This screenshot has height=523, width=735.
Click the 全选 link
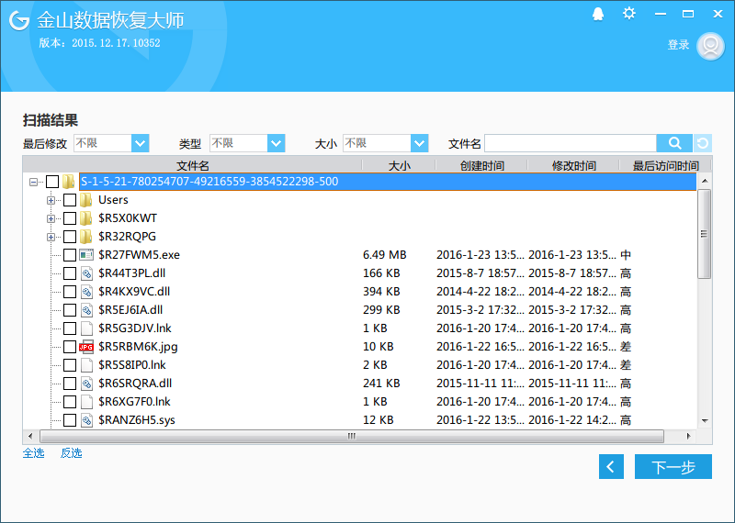coord(33,453)
